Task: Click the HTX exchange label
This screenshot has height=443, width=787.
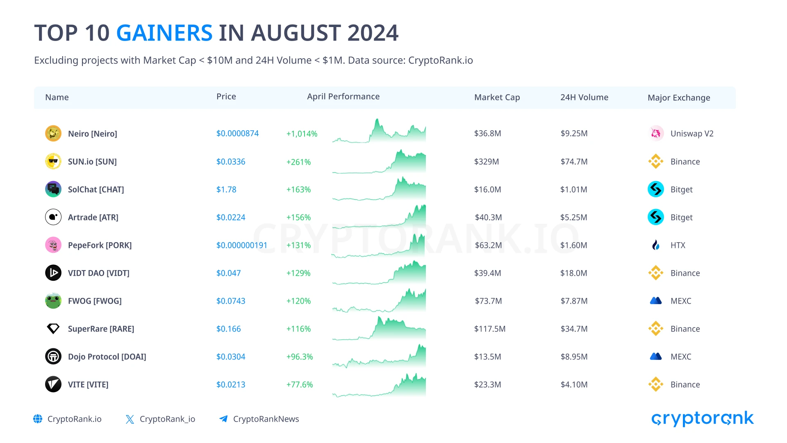Action: [x=678, y=245]
